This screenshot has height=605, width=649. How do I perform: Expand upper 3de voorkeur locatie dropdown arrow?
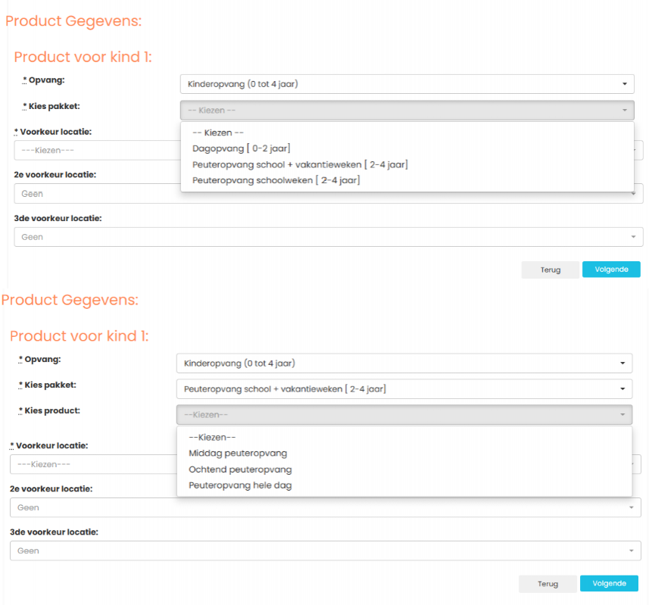point(633,237)
